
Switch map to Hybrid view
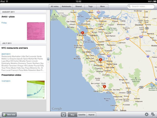[x=91, y=115]
